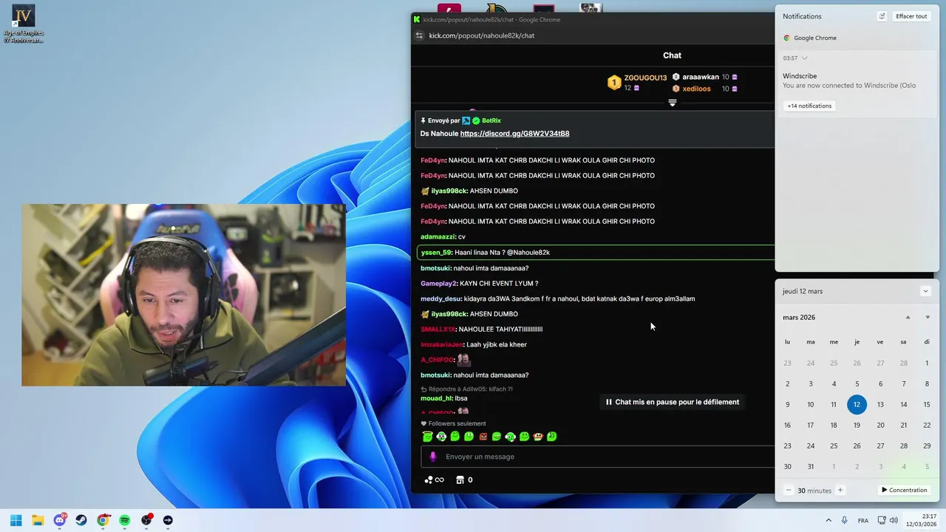Image resolution: width=946 pixels, height=532 pixels.
Task: Click araaawkan in the leaderboard
Action: tap(701, 77)
